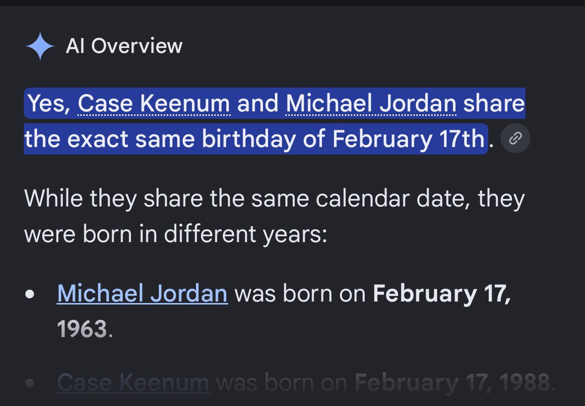This screenshot has width=585, height=406.
Task: Click the word 'share' ending the first highlighted line
Action: tap(494, 103)
